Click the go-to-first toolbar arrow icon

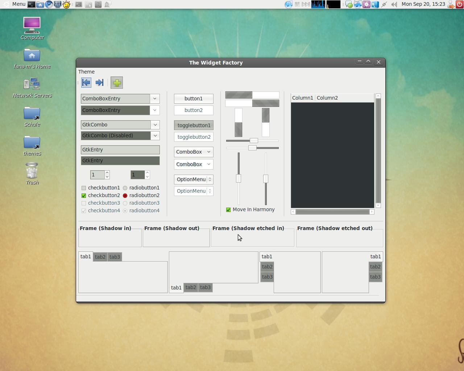86,83
